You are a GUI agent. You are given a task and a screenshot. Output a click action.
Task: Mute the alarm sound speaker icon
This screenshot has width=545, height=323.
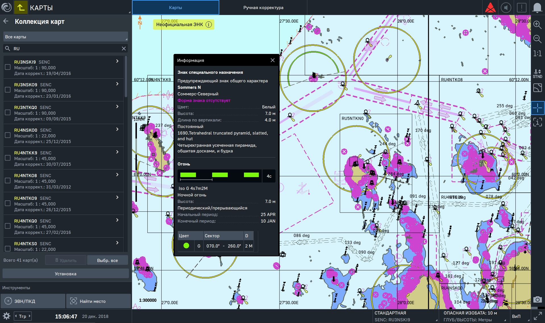pos(506,8)
